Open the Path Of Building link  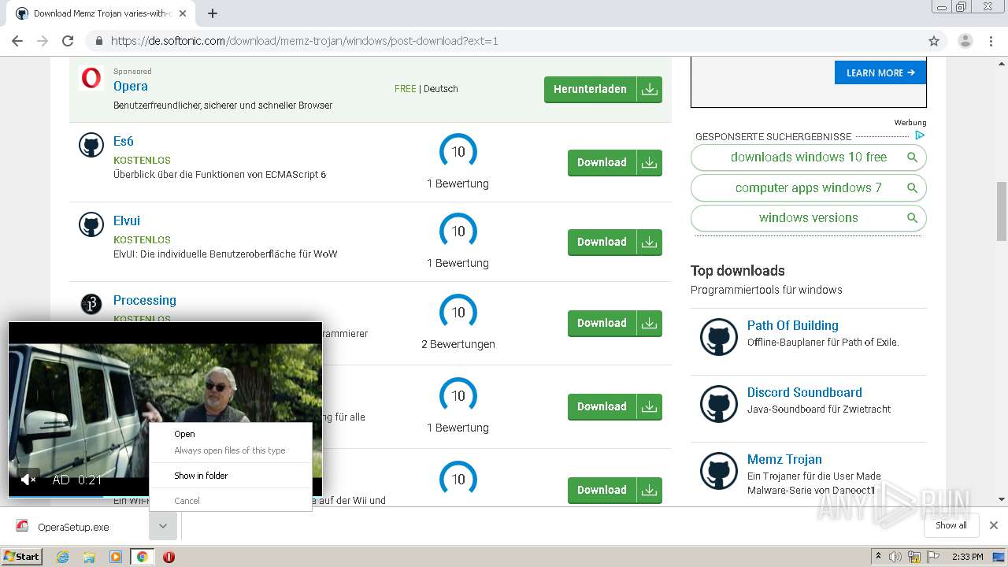coord(793,325)
